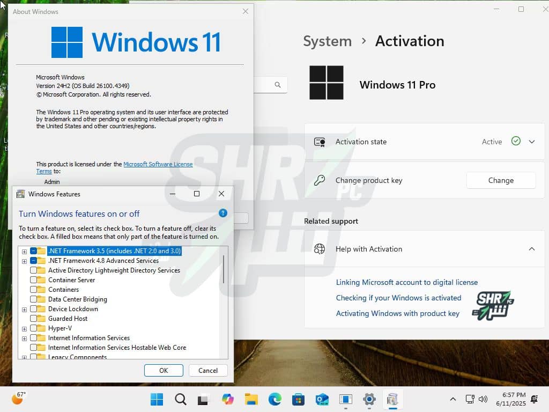The width and height of the screenshot is (549, 412).
Task: Open Microsoft Store from the taskbar
Action: 298,399
